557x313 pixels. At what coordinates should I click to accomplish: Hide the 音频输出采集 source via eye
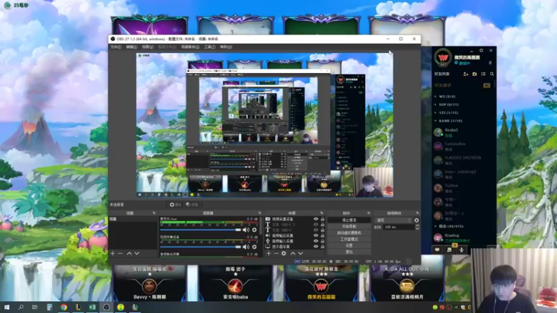316,235
